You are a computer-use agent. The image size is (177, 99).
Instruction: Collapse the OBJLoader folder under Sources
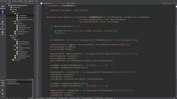13,50
